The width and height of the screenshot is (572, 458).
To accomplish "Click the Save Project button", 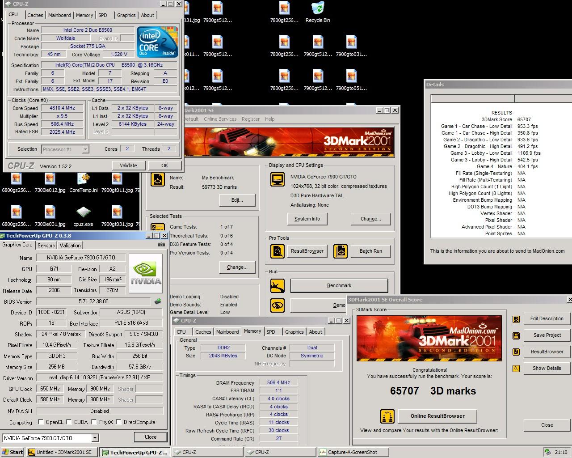I will (547, 335).
